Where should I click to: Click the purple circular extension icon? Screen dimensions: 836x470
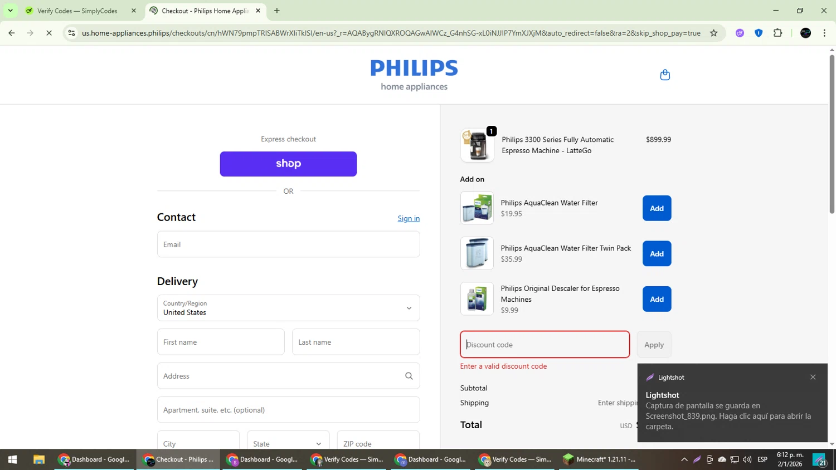[740, 33]
